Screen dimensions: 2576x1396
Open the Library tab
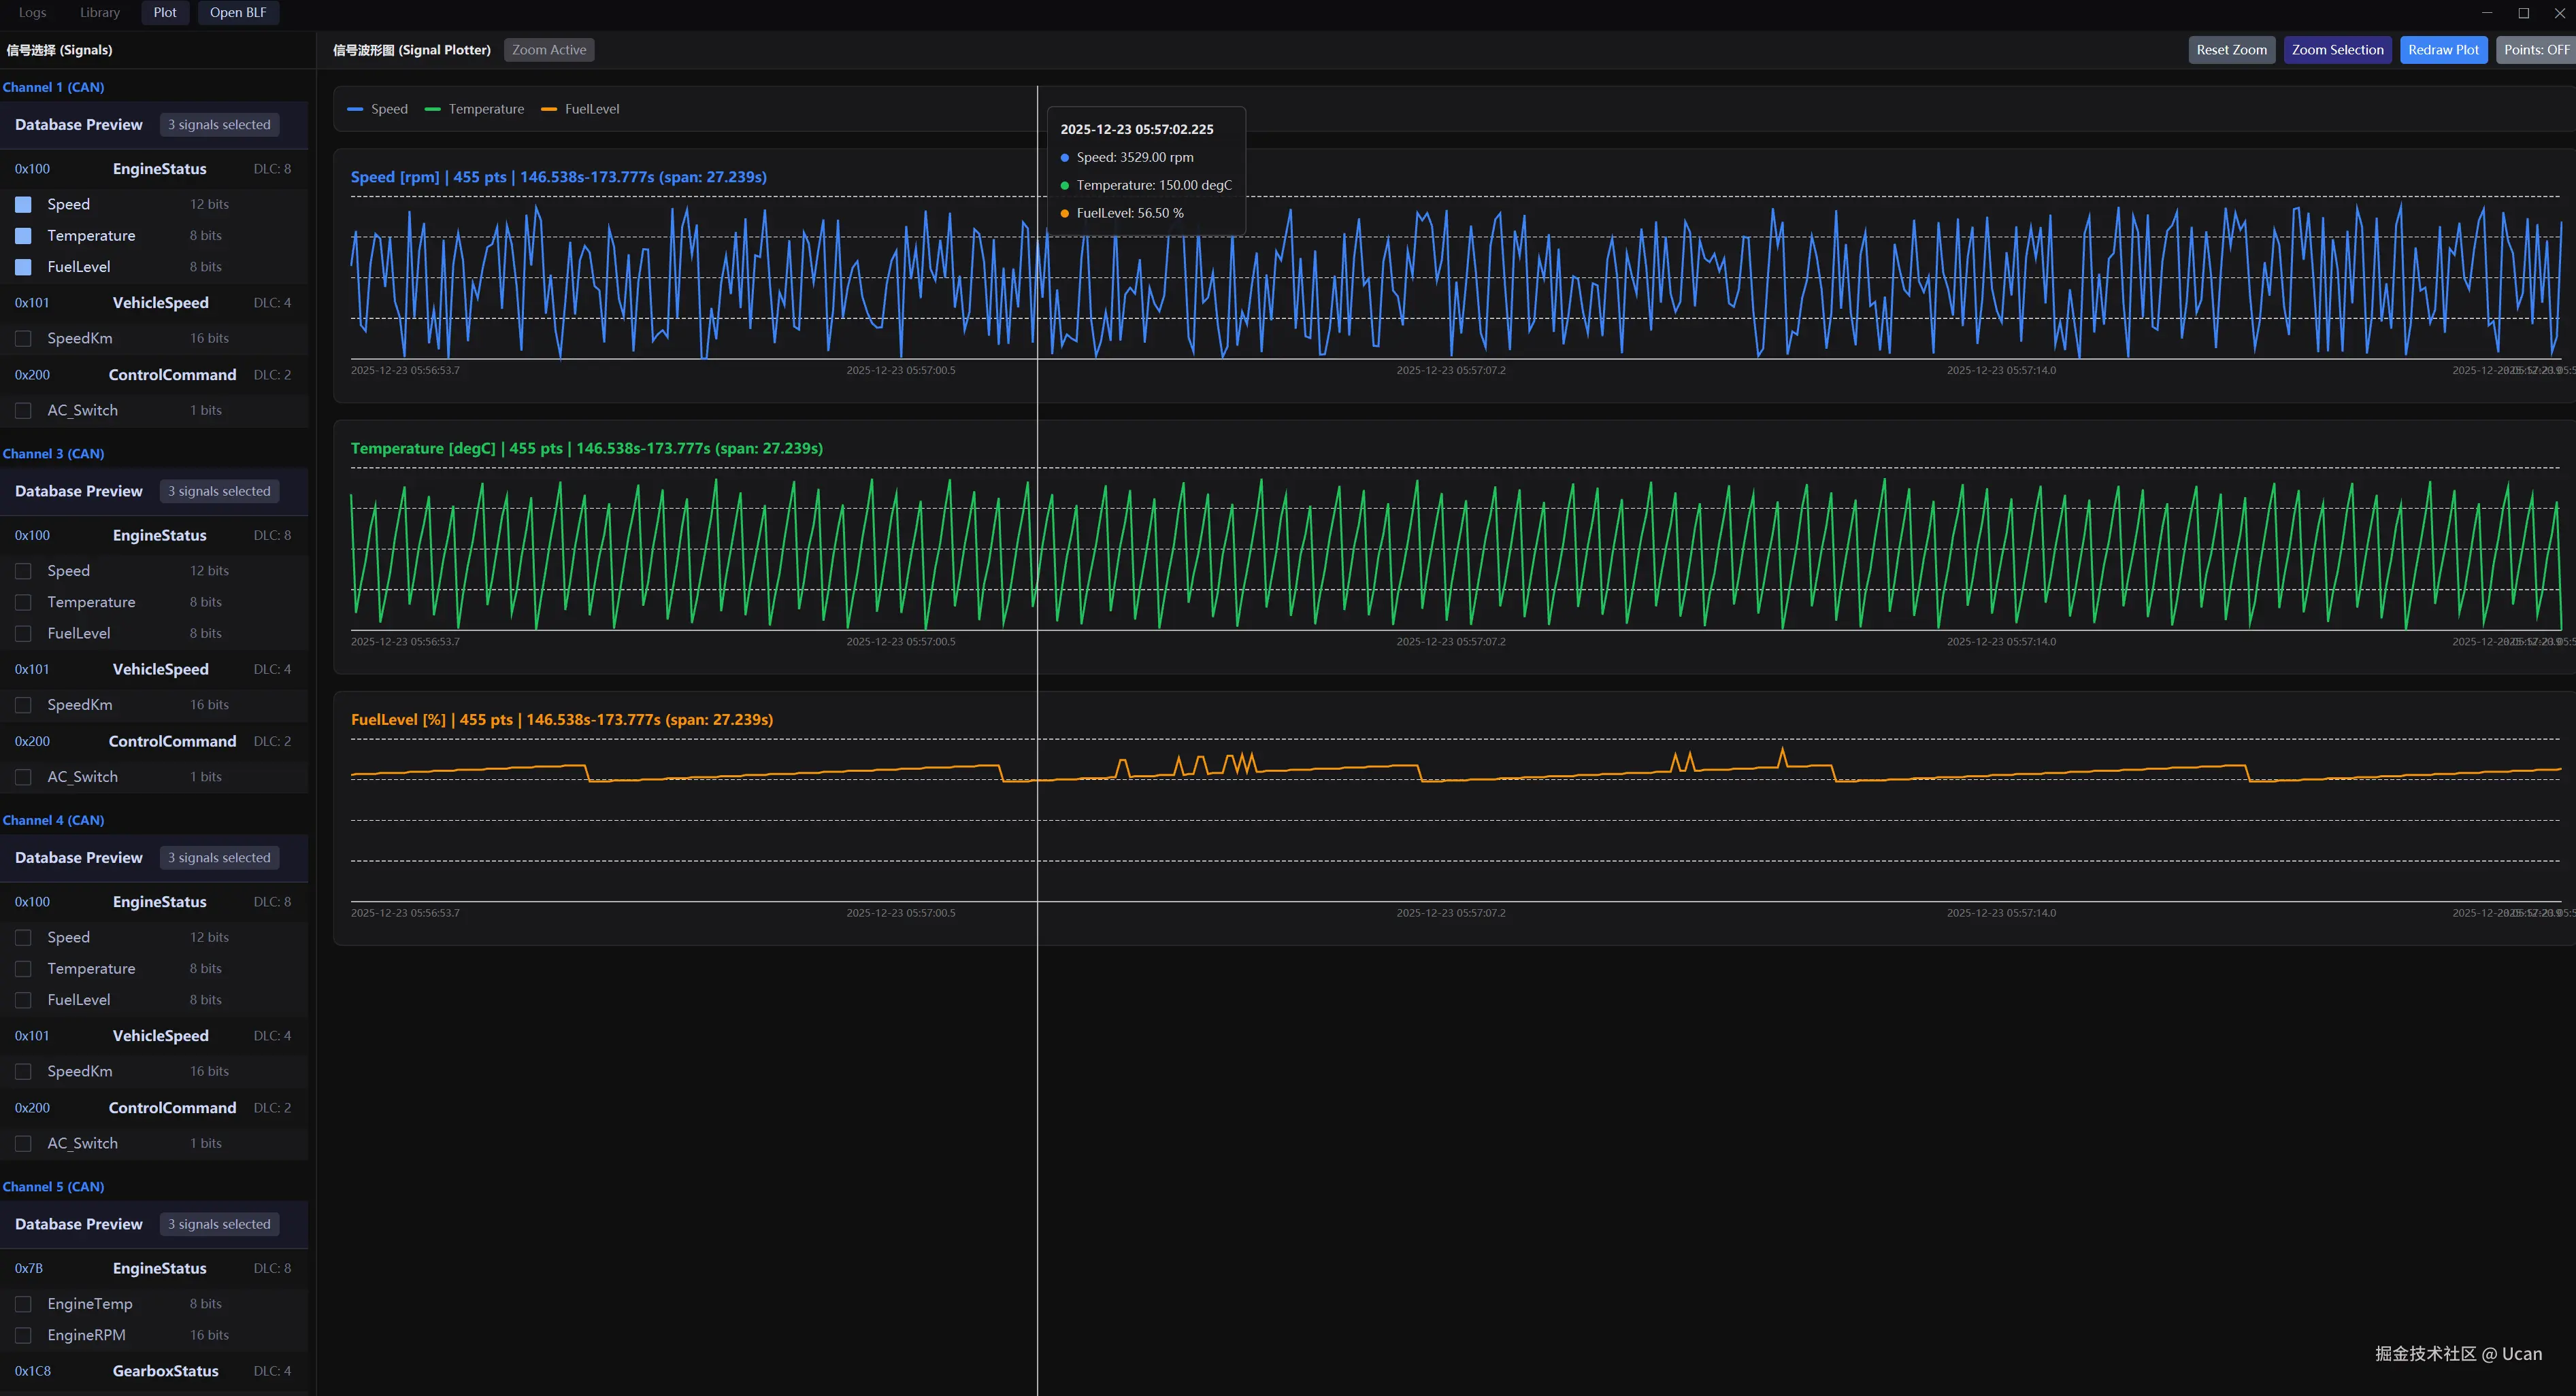tap(100, 13)
